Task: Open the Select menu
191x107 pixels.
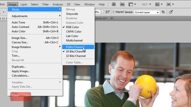Action: tap(35, 4)
